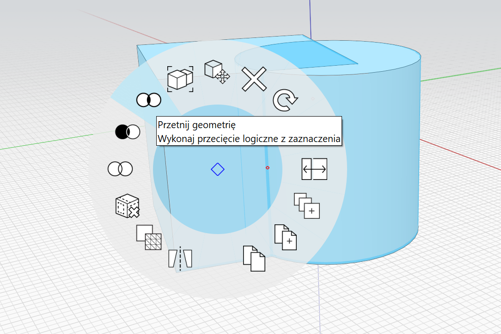
Task: Click the blue vertical axis line above box
Action: 310,18
